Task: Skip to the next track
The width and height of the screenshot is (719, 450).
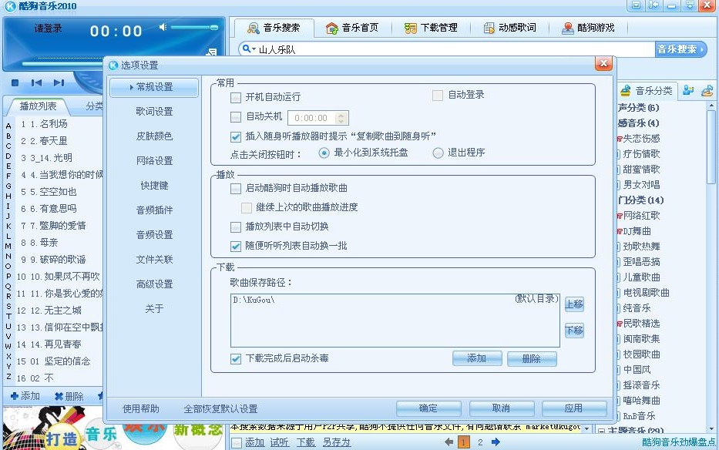Action: click(x=59, y=82)
